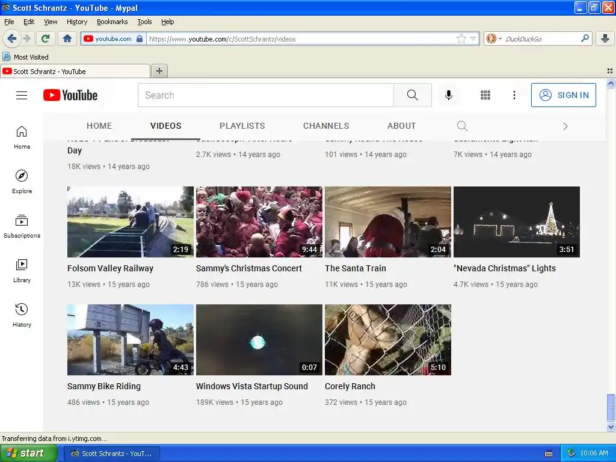Open File menu
This screenshot has width=616, height=462.
click(x=9, y=22)
